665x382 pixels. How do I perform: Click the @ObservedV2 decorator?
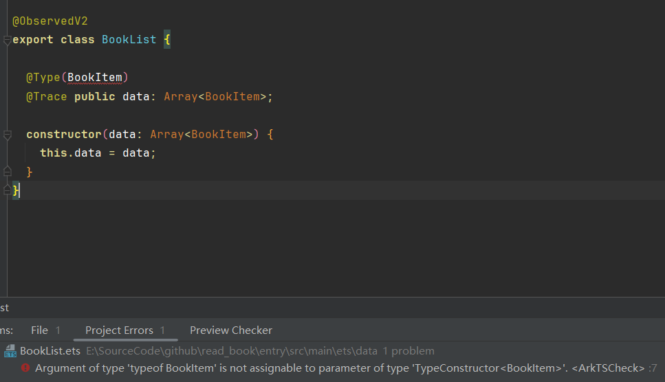(50, 21)
